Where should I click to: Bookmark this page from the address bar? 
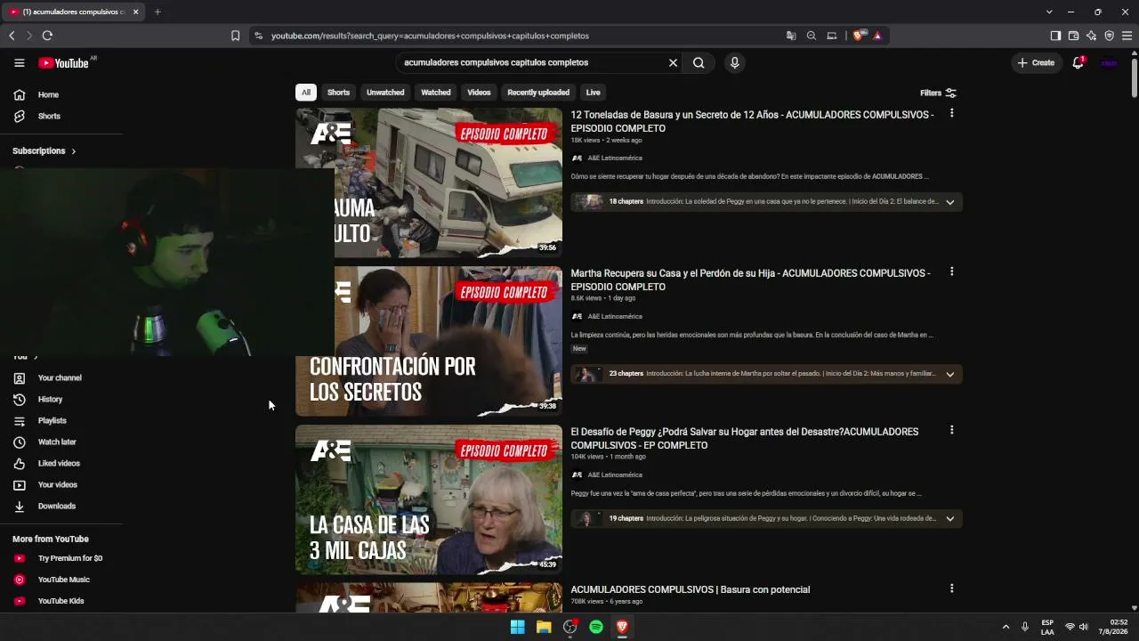[235, 36]
